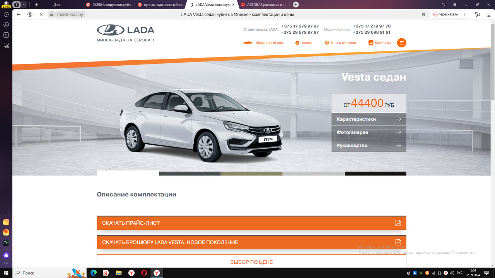Image resolution: width=495 pixels, height=278 pixels.
Task: Close the LADA Vesta седан tab
Action: click(x=233, y=5)
